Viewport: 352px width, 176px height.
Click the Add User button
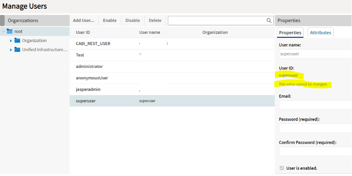coord(83,21)
